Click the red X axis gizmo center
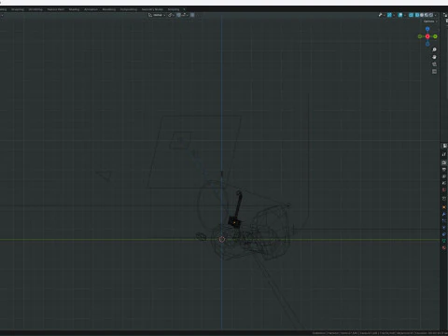 point(427,36)
